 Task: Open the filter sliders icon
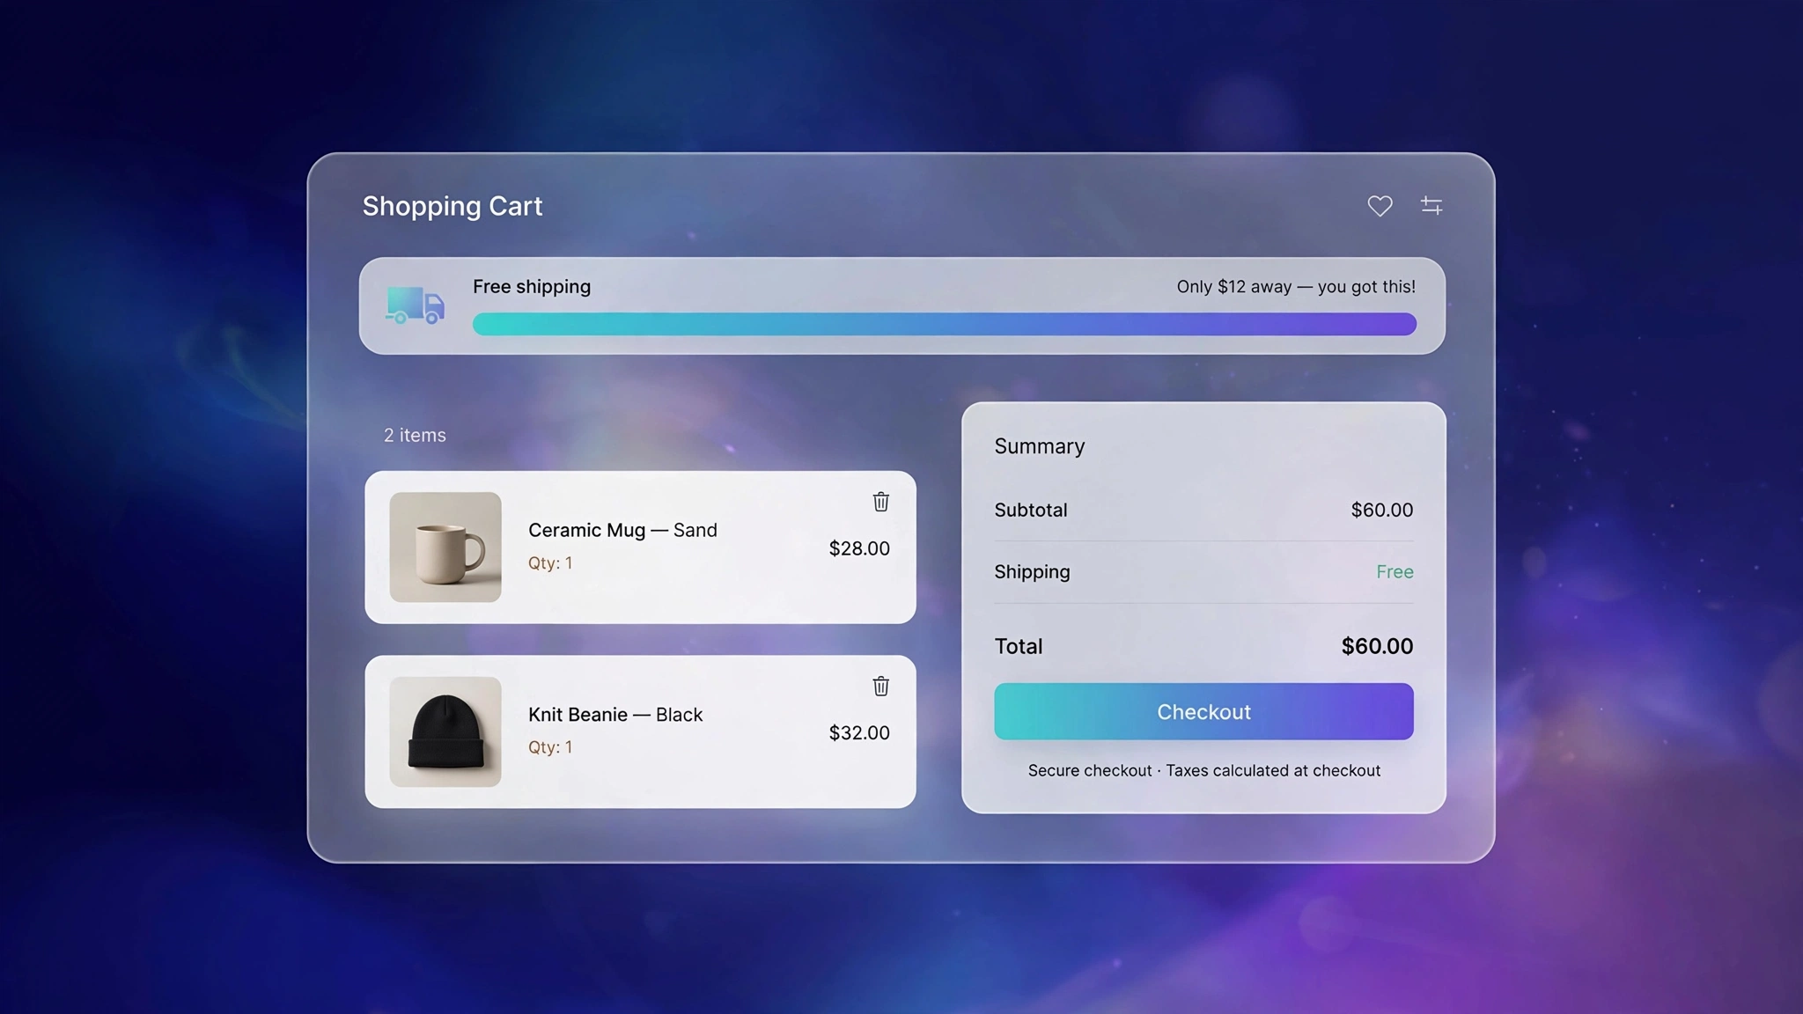tap(1431, 205)
